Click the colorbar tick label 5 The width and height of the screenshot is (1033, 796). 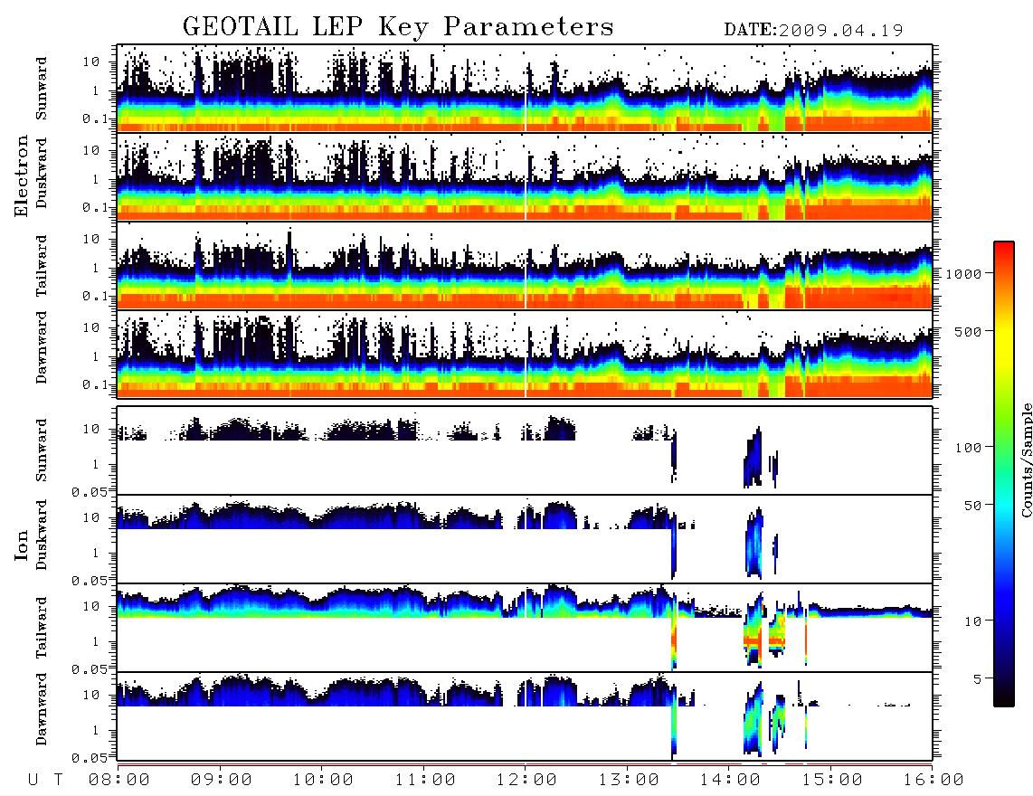[x=978, y=678]
